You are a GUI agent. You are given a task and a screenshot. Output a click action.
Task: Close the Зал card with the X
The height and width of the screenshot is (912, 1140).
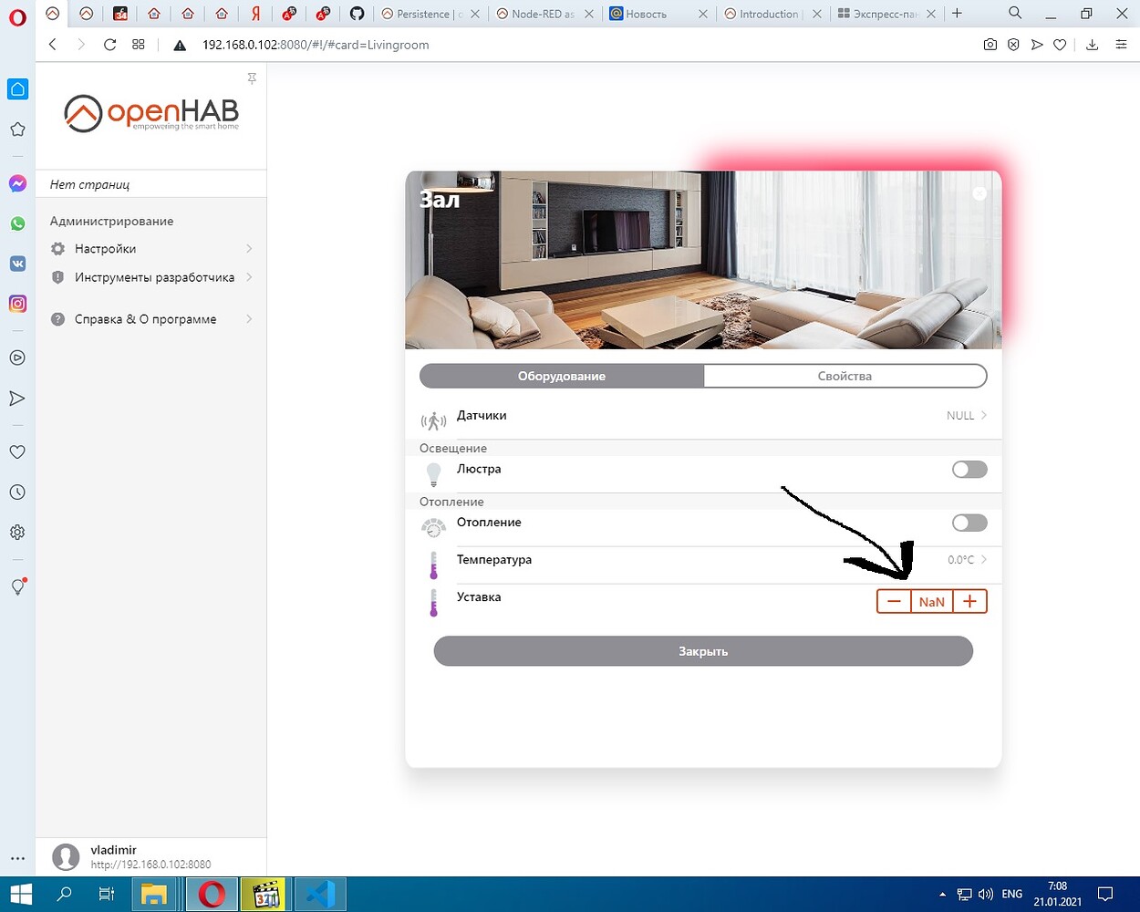pyautogui.click(x=979, y=193)
